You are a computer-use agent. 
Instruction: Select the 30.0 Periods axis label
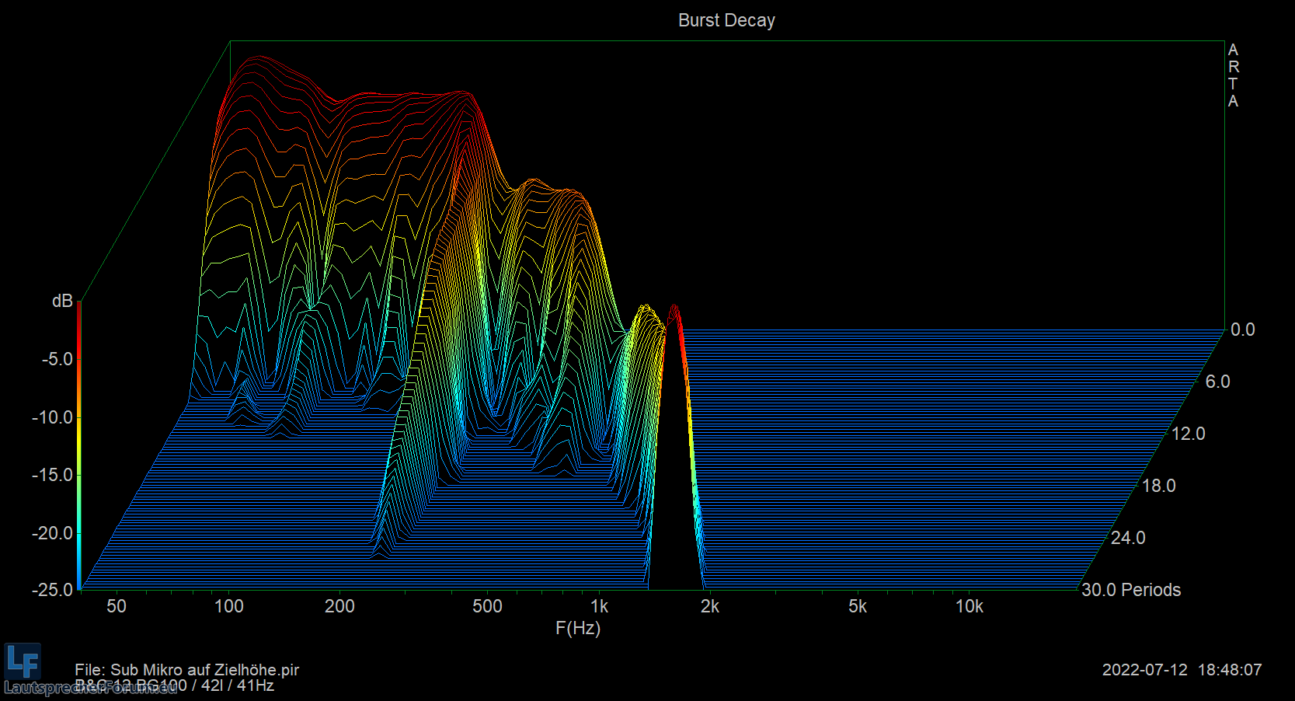point(1131,590)
